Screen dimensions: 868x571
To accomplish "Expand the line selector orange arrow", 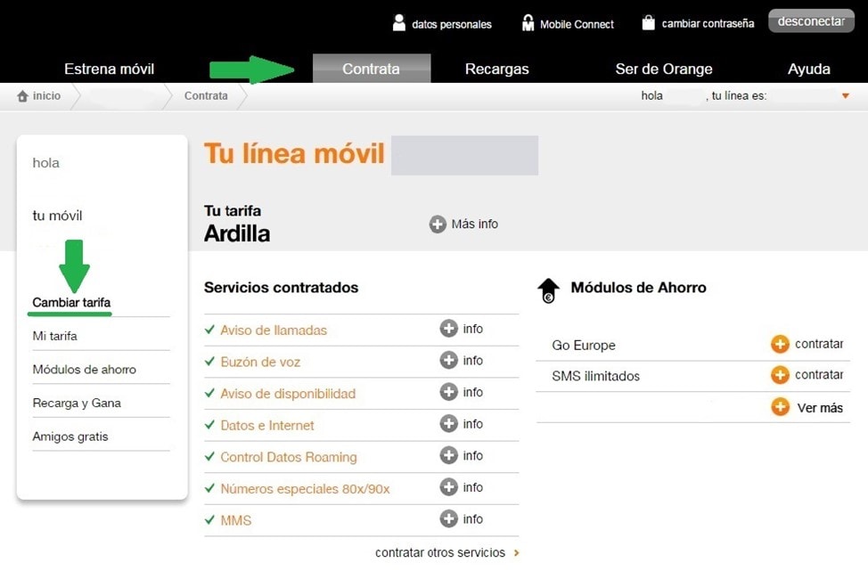I will click(x=846, y=96).
